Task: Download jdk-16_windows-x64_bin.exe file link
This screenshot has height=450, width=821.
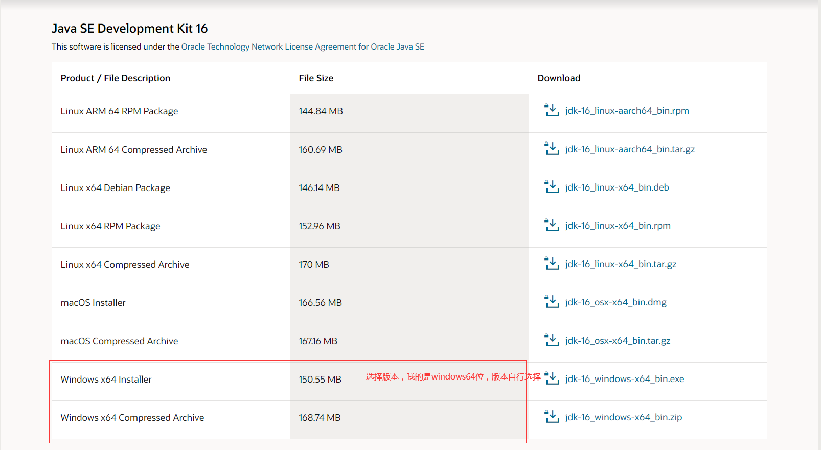Action: coord(625,379)
